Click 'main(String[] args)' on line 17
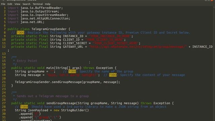The height and width of the screenshot is (121, 215). [64, 68]
